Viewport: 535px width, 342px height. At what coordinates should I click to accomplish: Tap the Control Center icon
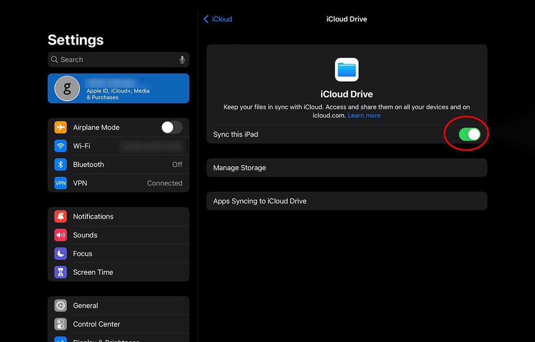[x=61, y=324]
